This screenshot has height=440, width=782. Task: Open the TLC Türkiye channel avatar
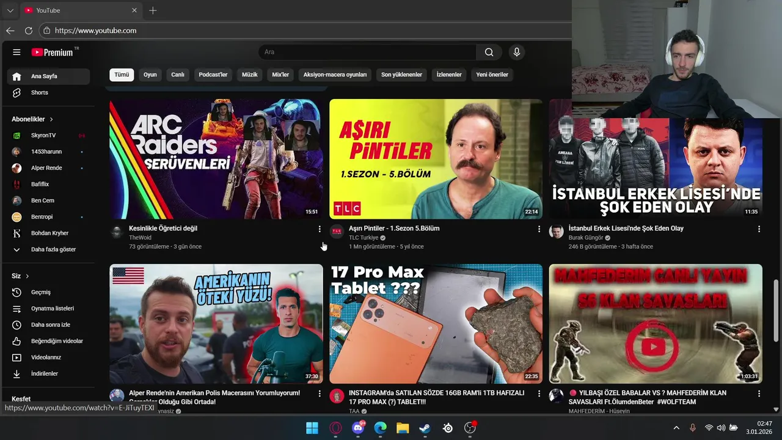point(337,232)
